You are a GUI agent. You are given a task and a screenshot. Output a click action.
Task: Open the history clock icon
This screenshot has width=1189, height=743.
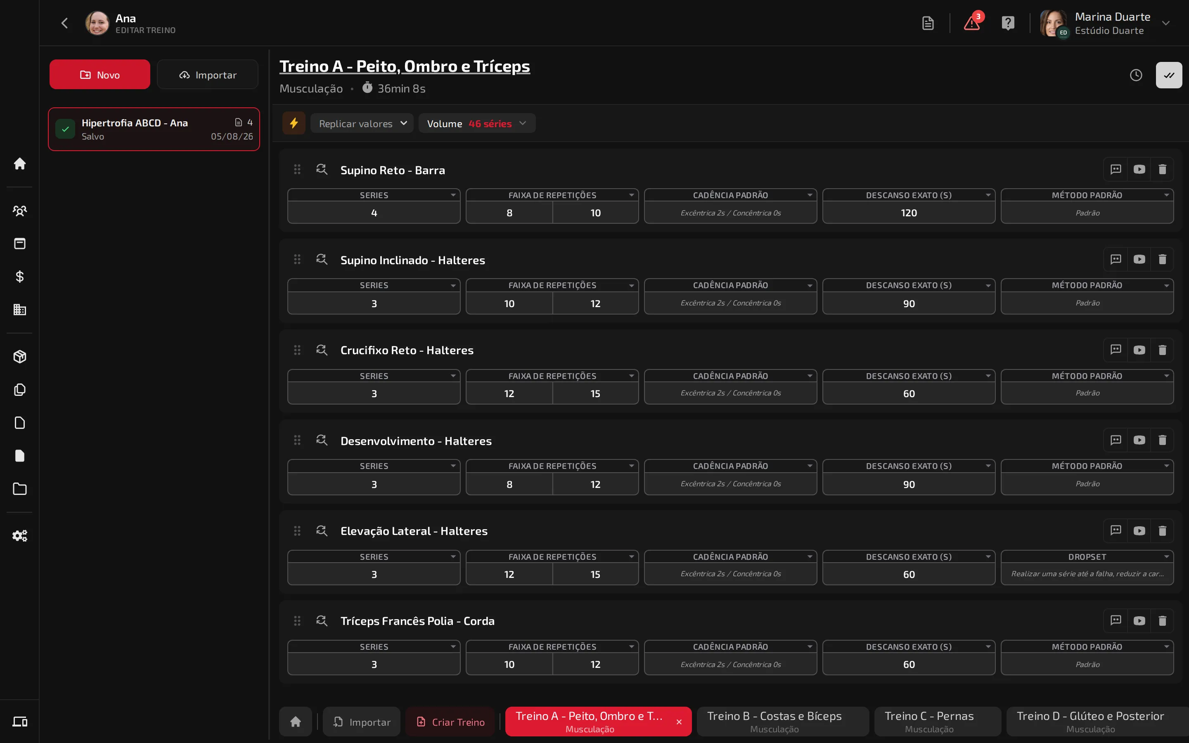pyautogui.click(x=1136, y=75)
